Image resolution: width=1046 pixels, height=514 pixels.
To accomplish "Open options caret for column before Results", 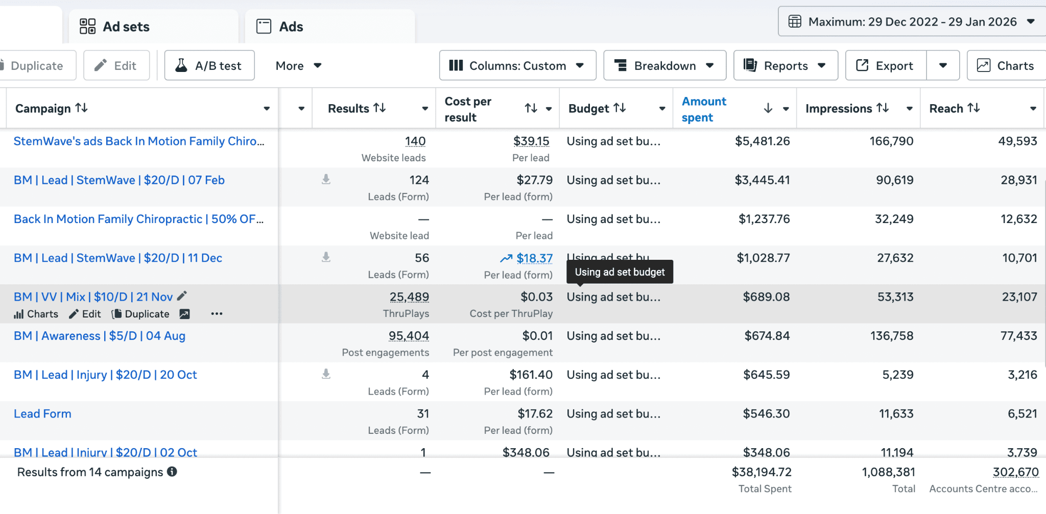I will click(301, 108).
